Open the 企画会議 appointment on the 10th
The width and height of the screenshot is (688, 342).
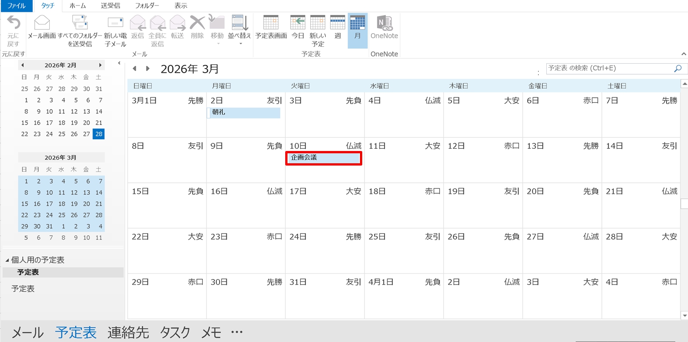(x=324, y=158)
